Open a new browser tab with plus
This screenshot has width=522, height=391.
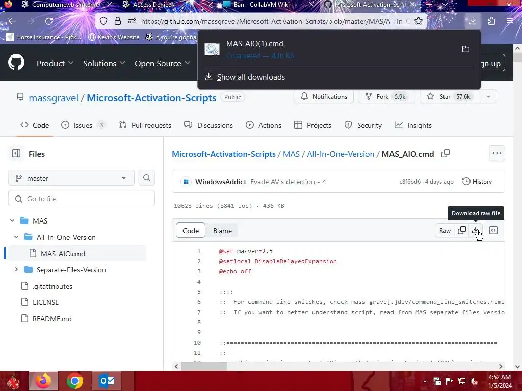click(x=429, y=4)
